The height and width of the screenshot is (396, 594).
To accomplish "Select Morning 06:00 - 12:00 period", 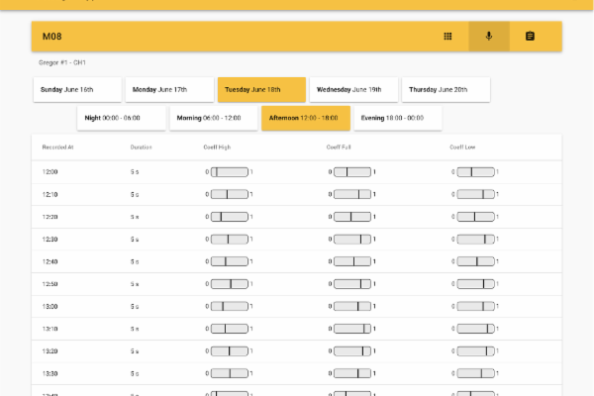I will (212, 118).
